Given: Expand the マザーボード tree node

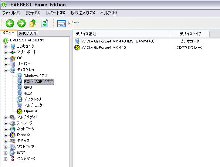Looking at the screenshot, I should pyautogui.click(x=6, y=52).
